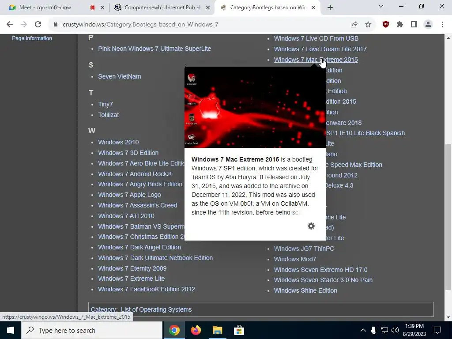Open Windows 7 Live CD From USB
The width and height of the screenshot is (452, 339).
point(316,38)
